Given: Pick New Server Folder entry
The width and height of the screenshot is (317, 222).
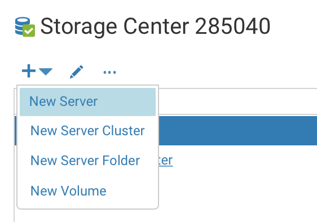Looking at the screenshot, I should point(85,161).
